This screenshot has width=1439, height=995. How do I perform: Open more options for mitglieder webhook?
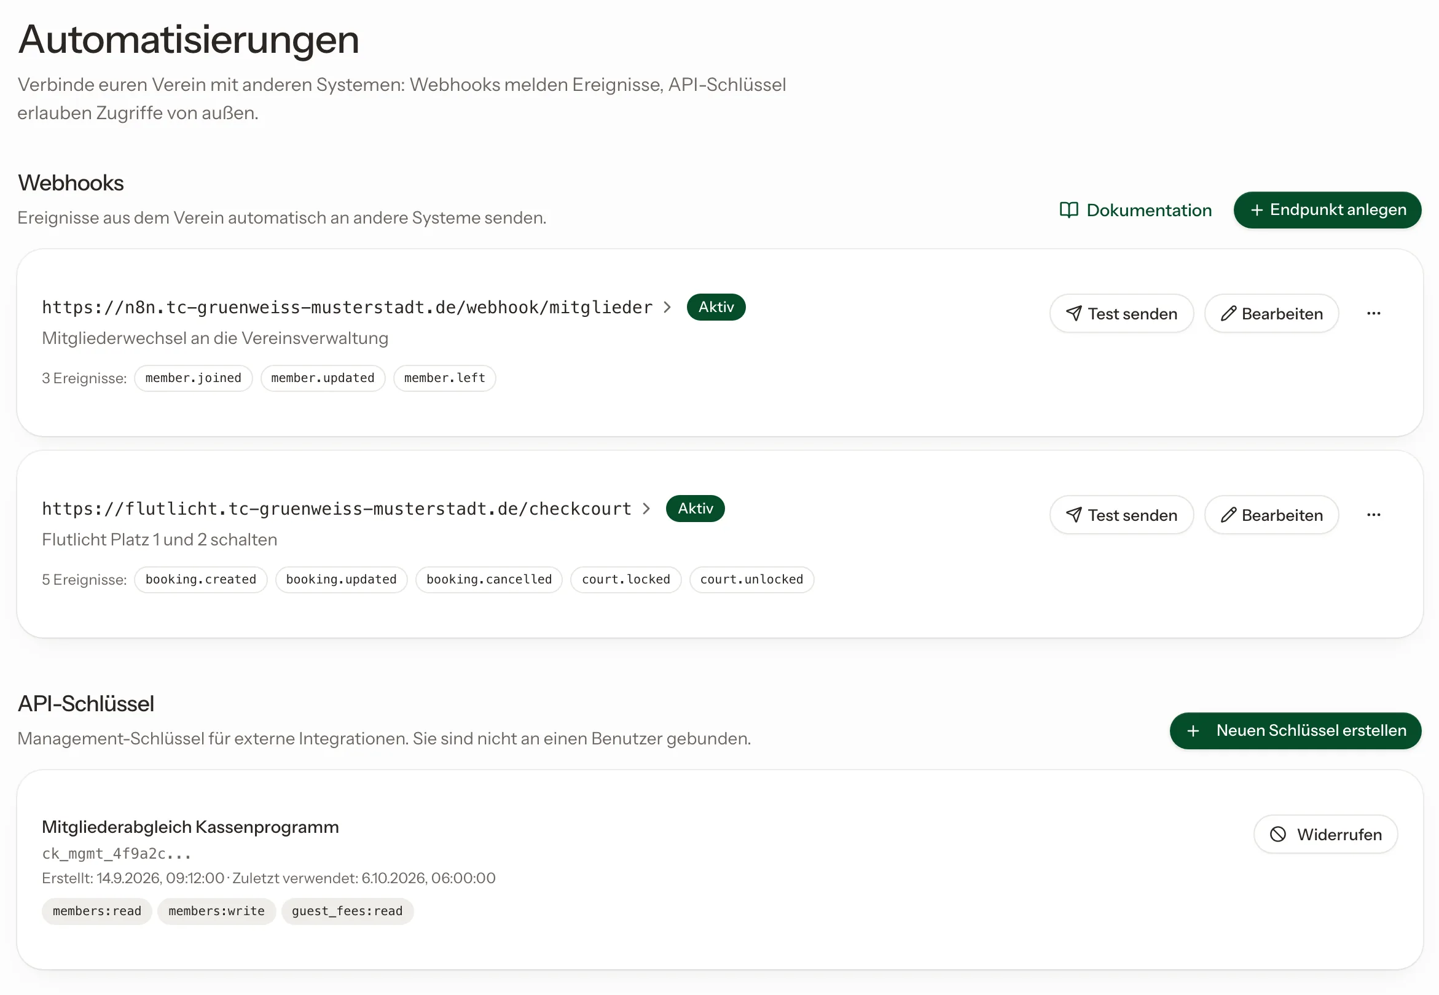pos(1373,314)
